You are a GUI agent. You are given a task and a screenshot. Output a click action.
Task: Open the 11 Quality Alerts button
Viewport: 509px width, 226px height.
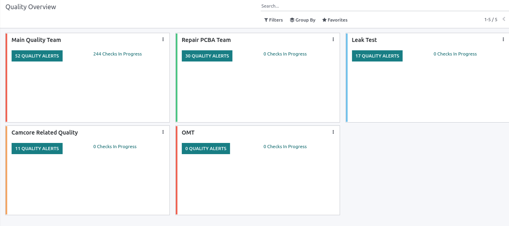(37, 149)
